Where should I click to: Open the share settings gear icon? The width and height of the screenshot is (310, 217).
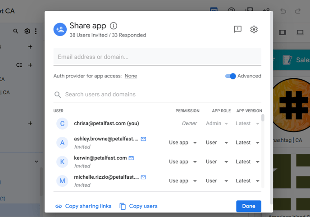click(x=254, y=29)
